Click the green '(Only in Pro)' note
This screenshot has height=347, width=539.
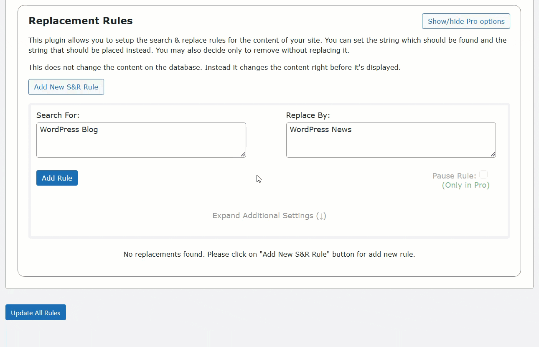coord(465,185)
